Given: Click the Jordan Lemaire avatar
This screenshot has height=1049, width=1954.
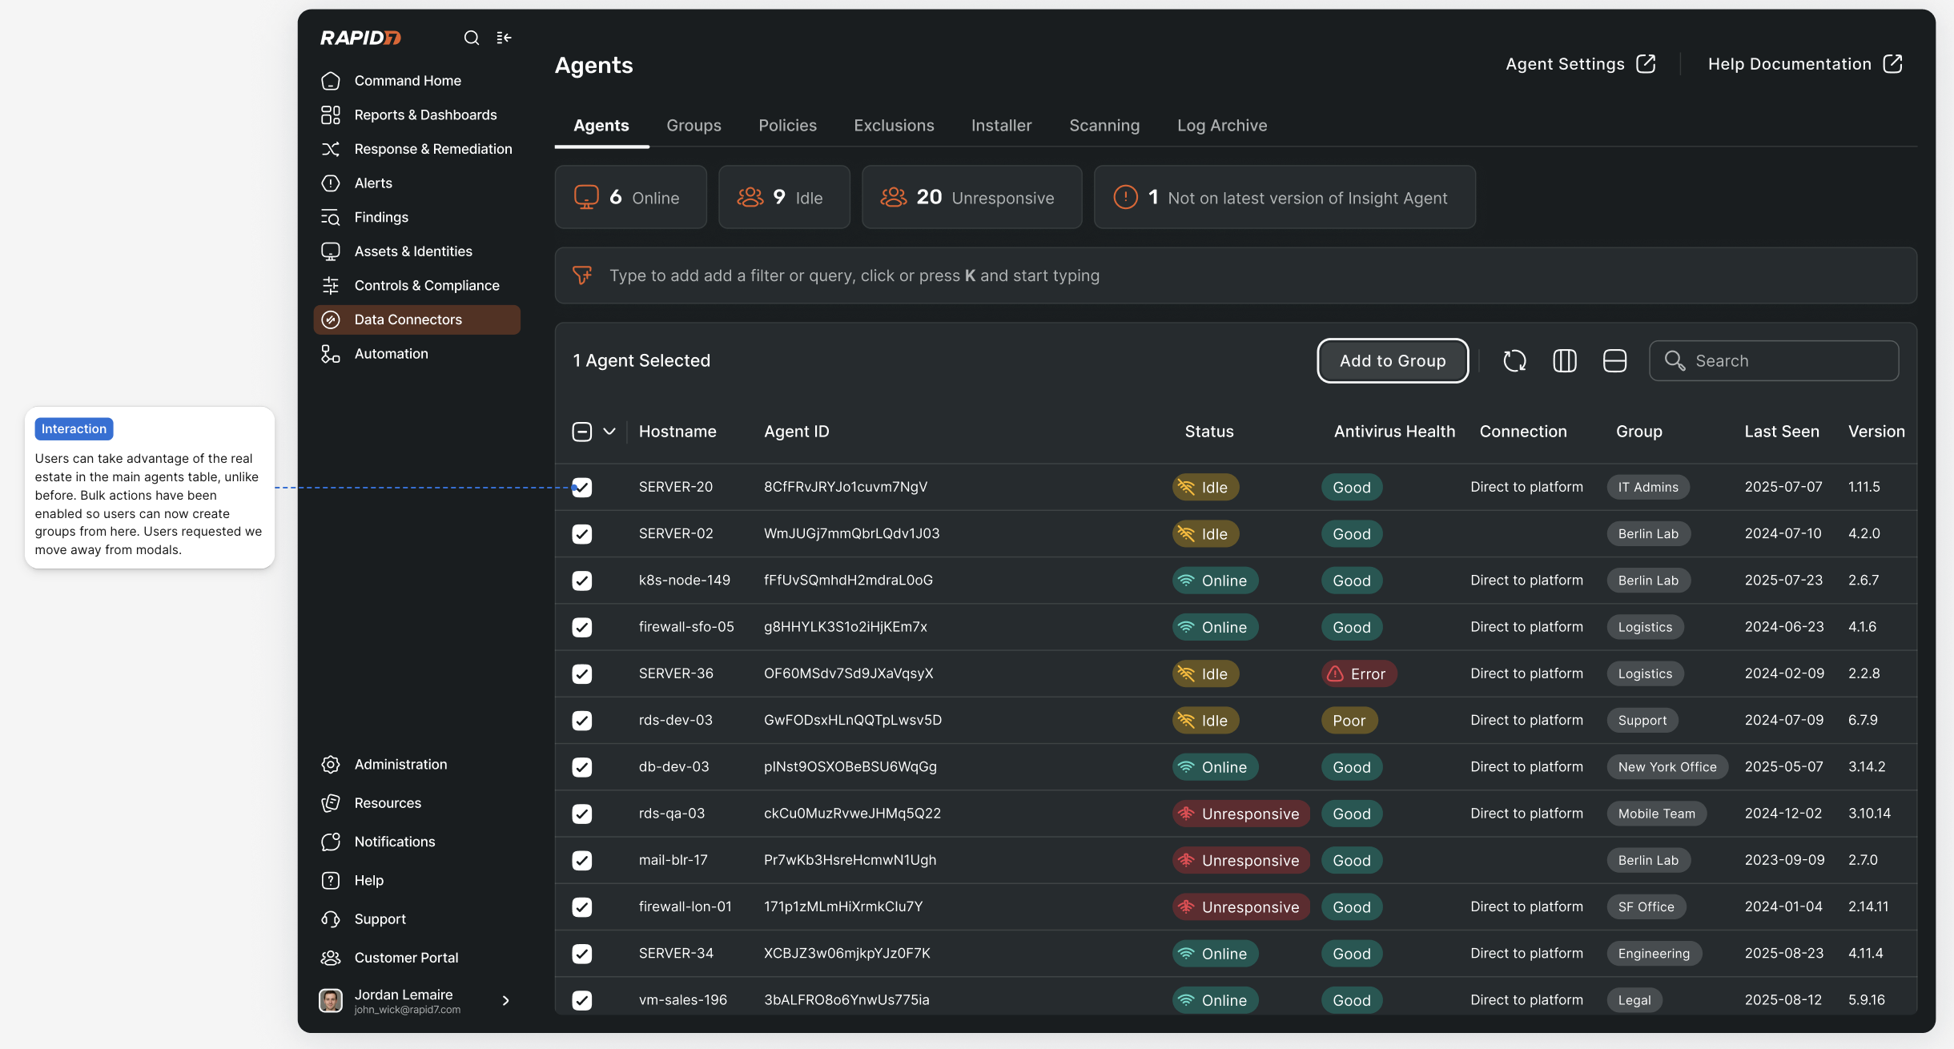Looking at the screenshot, I should tap(331, 1000).
